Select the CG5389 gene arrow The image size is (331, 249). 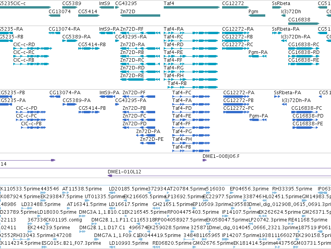click(70, 7)
